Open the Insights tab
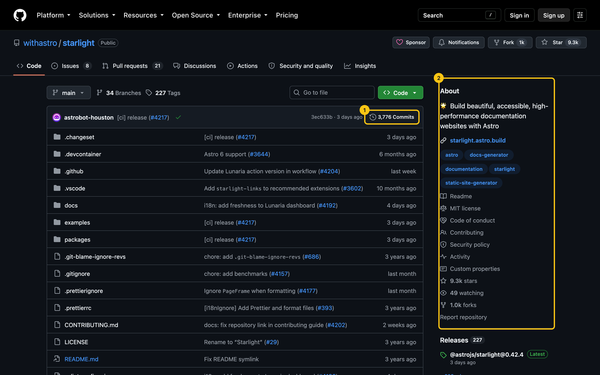 click(x=360, y=66)
